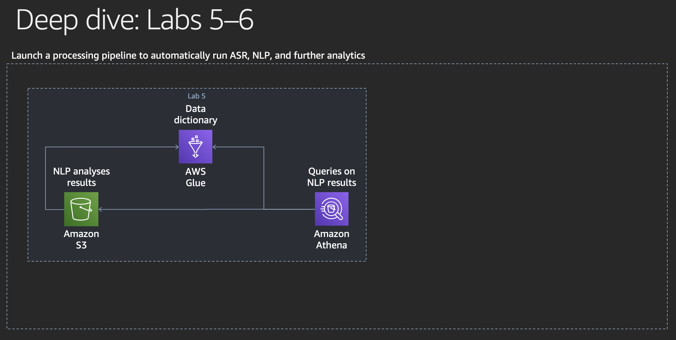Select the "AWS Glue" text label
The image size is (676, 340).
[196, 177]
